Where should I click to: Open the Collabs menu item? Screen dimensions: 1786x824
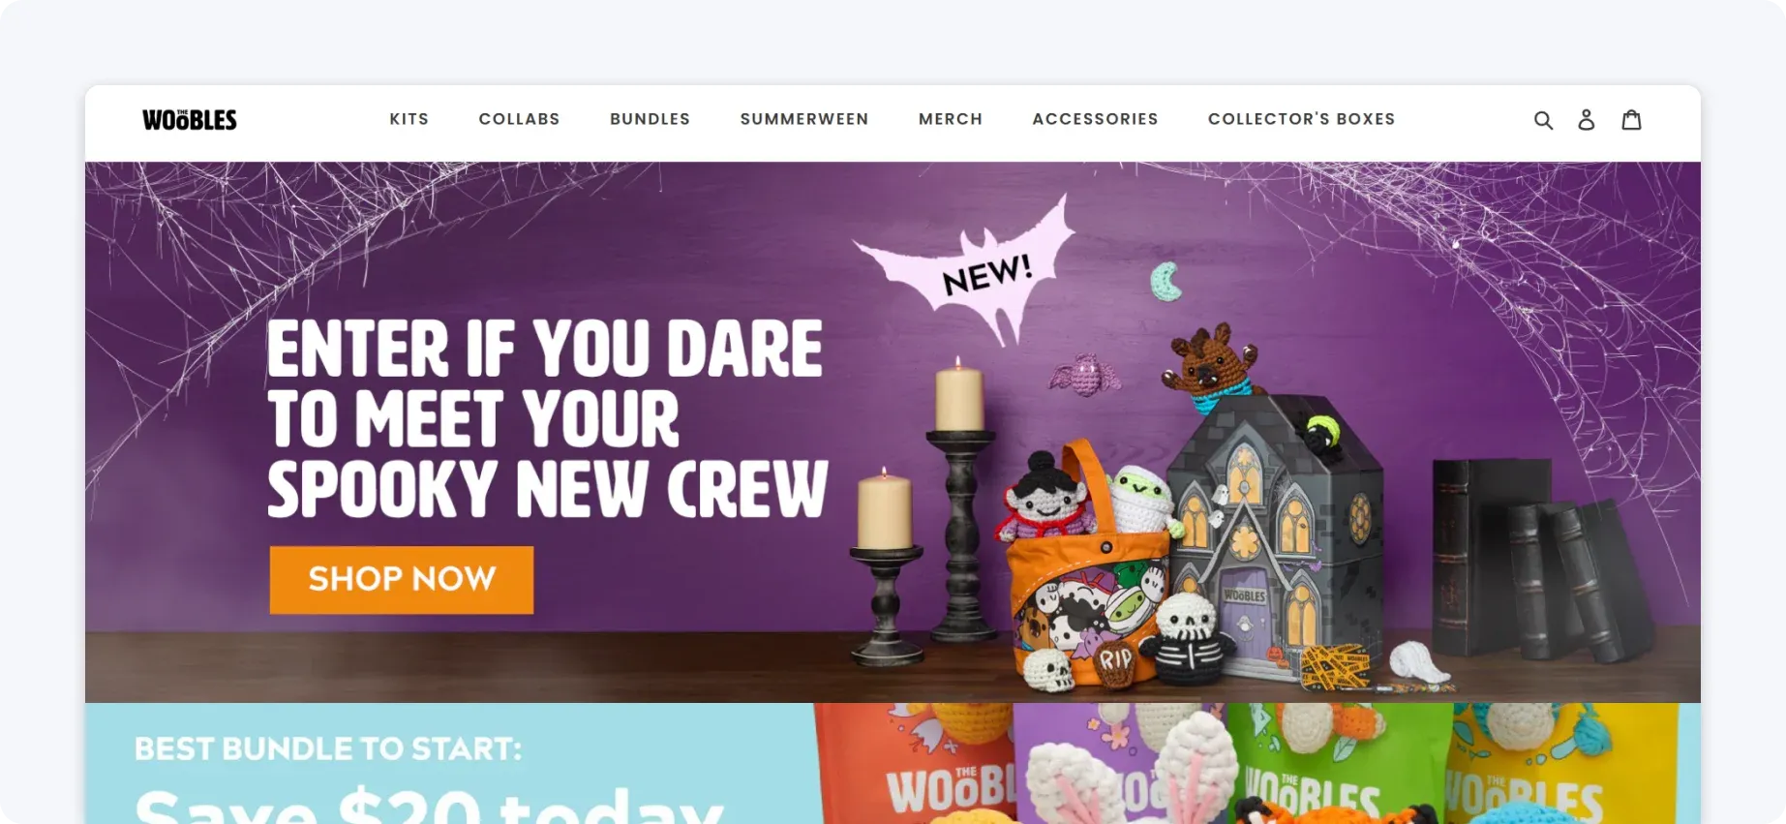(x=519, y=119)
